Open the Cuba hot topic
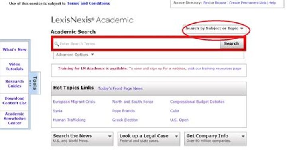287x153 pixels. coord(175,111)
